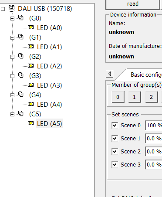Collapse the G1 group node
The width and height of the screenshot is (162, 197).
click(x=12, y=37)
